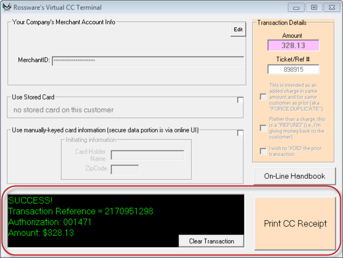Click the Rossware app icon in title bar
343x258 pixels.
point(7,7)
